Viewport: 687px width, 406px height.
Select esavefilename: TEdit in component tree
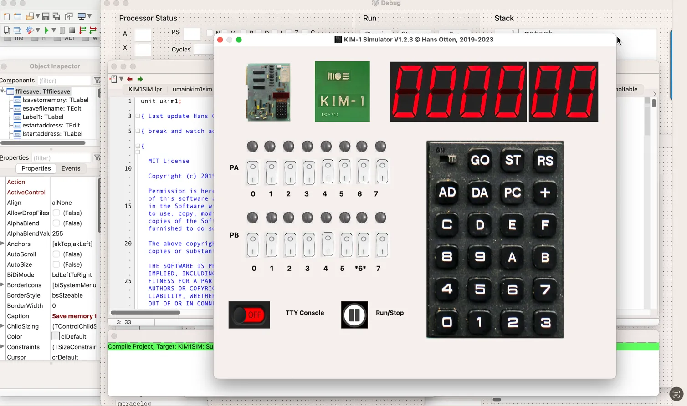pos(51,108)
